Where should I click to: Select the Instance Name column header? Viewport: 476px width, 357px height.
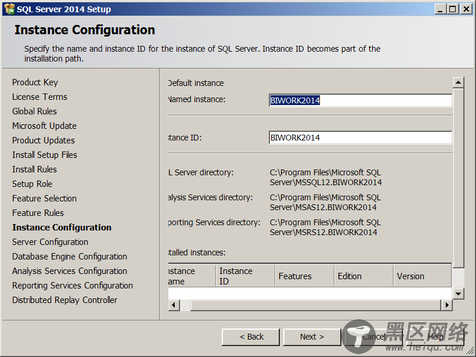192,276
